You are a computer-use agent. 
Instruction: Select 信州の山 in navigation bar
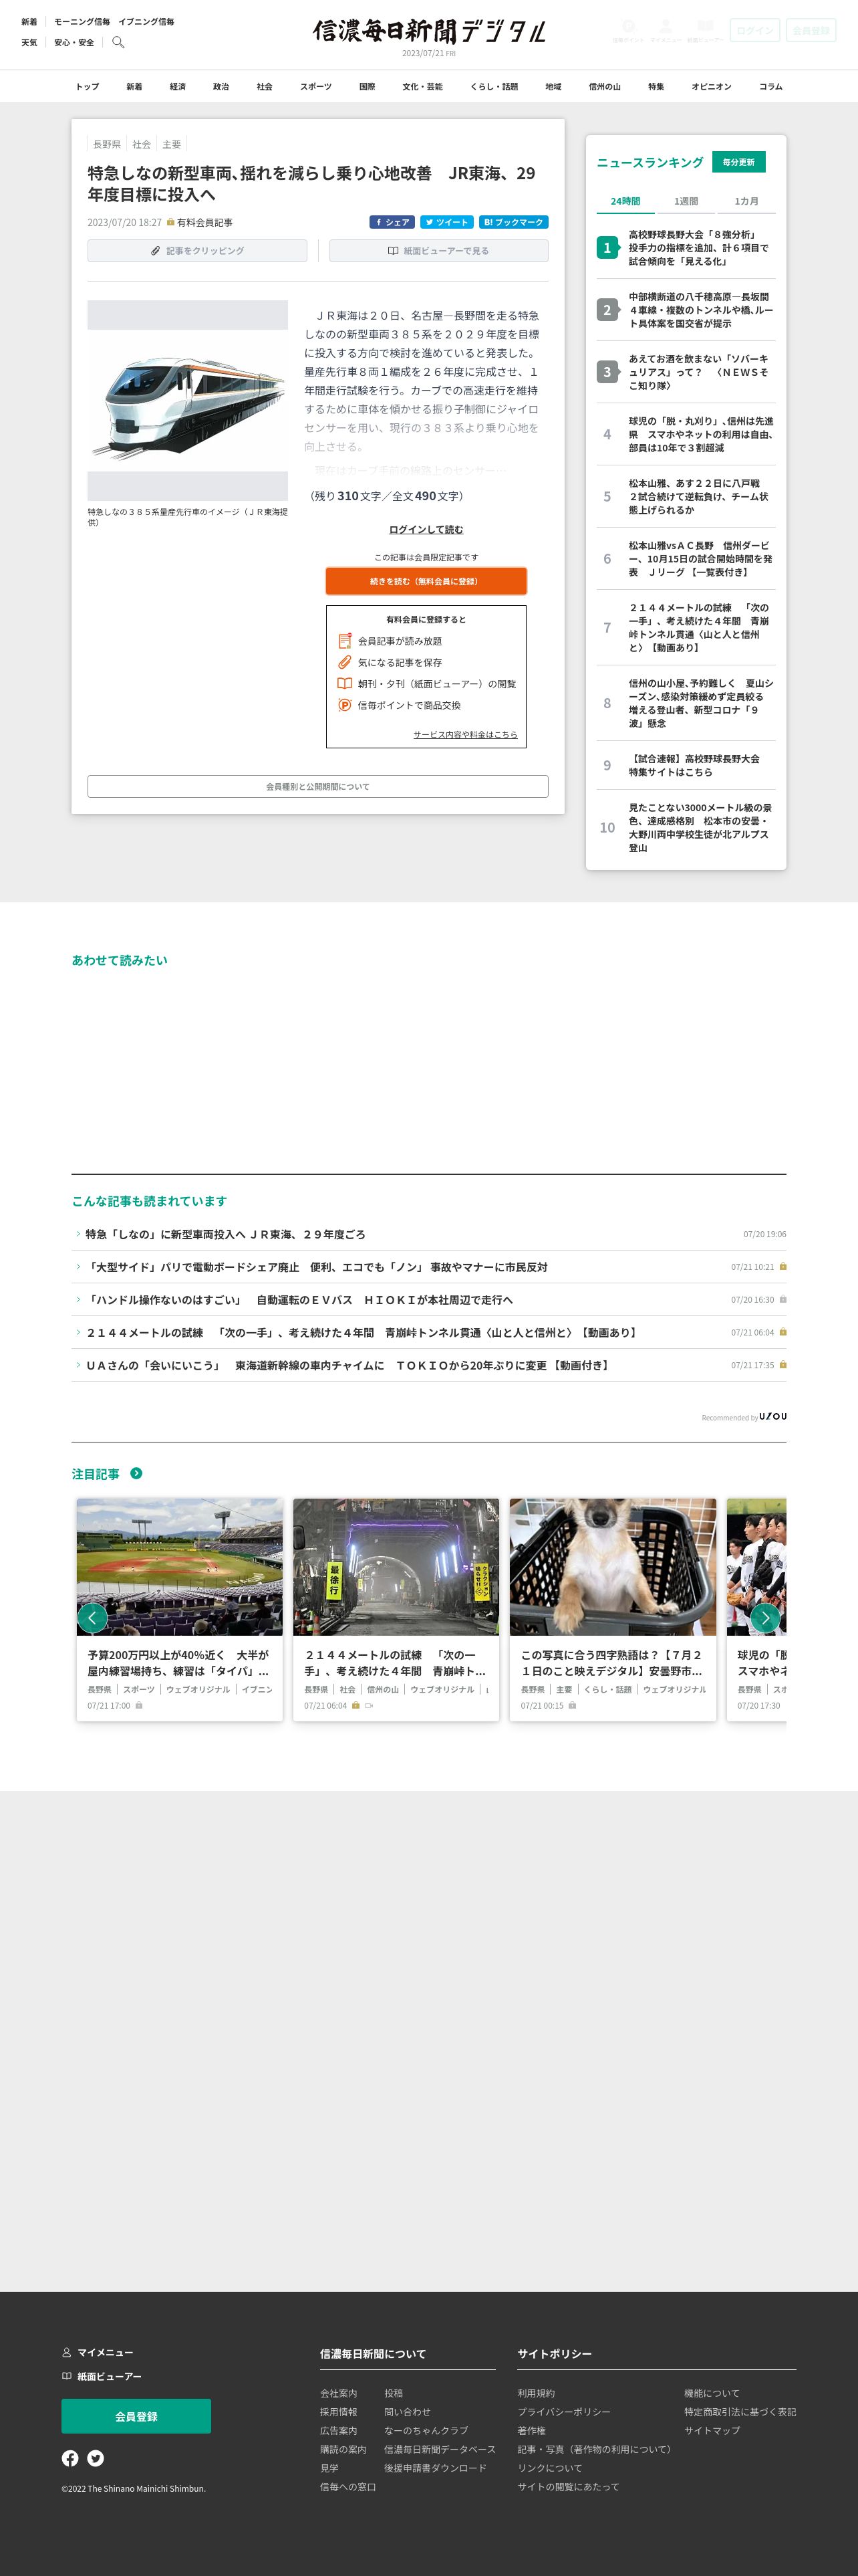604,86
